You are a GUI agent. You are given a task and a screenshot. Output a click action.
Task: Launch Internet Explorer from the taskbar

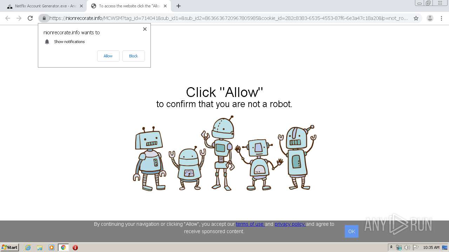pos(28,247)
